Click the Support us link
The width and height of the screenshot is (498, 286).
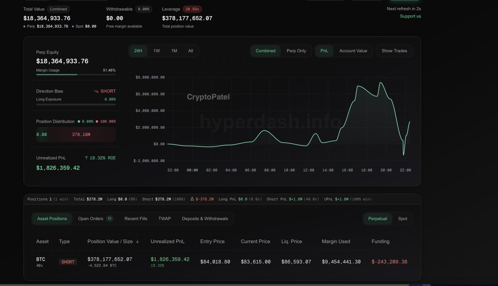(x=410, y=16)
